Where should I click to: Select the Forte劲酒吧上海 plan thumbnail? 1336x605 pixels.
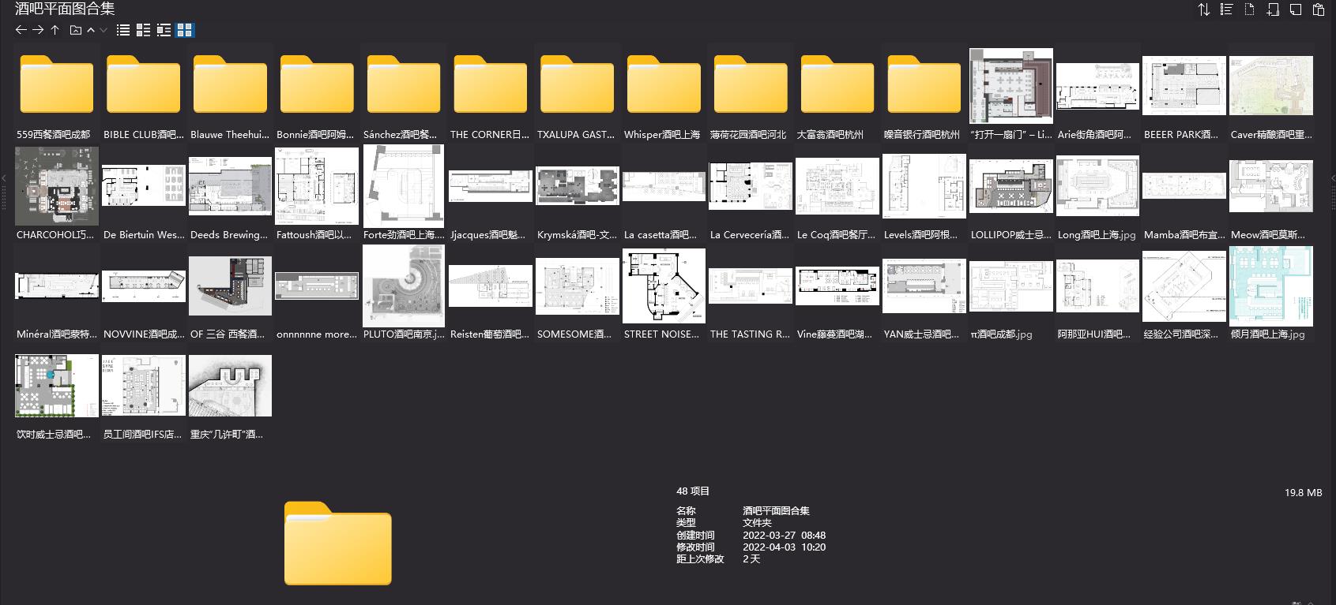click(x=404, y=186)
